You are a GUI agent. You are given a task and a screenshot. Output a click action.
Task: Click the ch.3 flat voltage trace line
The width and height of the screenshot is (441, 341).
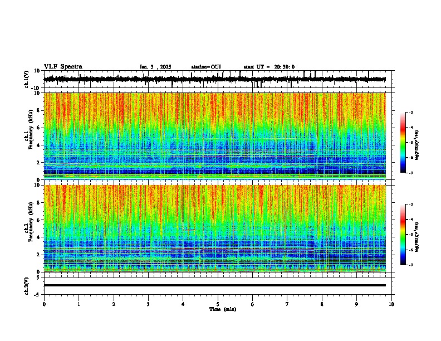point(215,285)
